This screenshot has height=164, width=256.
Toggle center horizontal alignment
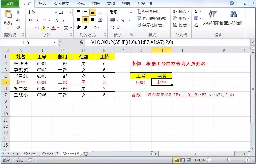coord(86,20)
